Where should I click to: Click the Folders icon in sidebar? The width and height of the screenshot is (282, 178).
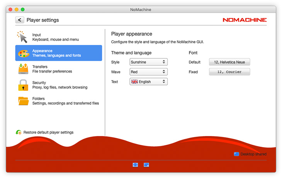(x=23, y=101)
